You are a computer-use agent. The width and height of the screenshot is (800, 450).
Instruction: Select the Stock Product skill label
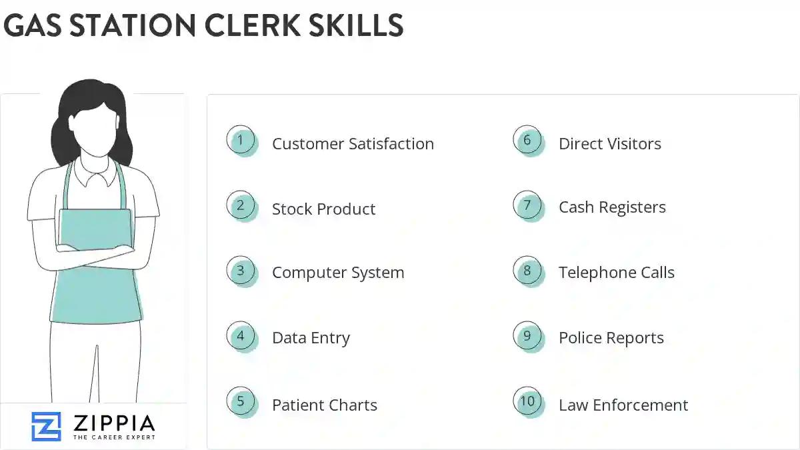(x=323, y=209)
